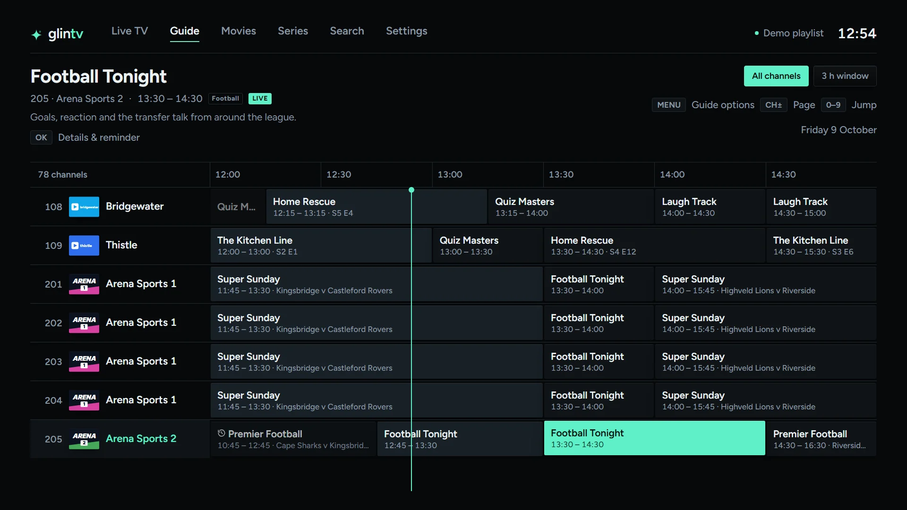
Task: Select The Kitchen Line S2 E1 on Thistle
Action: coord(321,246)
